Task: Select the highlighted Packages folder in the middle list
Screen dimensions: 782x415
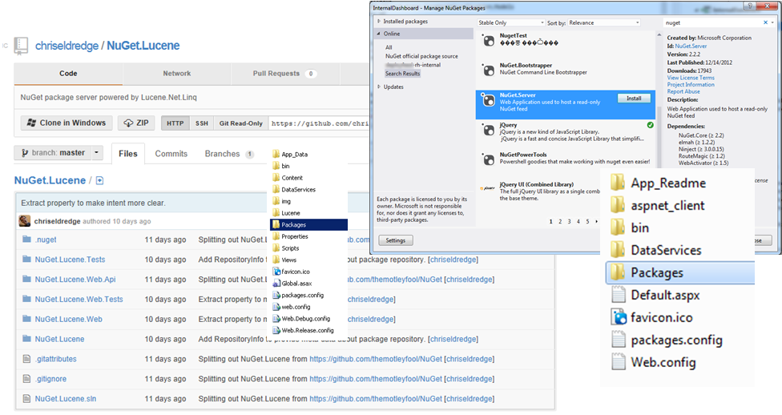Action: click(308, 225)
